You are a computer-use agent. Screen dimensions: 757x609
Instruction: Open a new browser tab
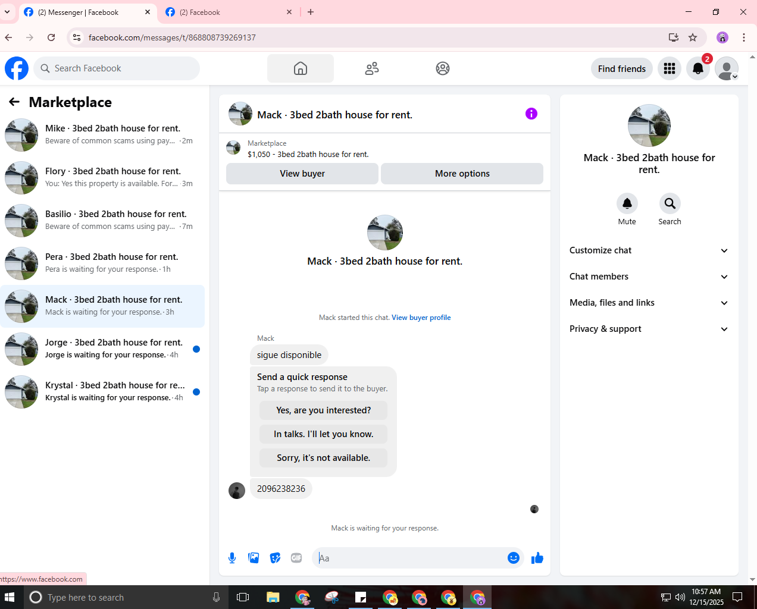tap(311, 12)
